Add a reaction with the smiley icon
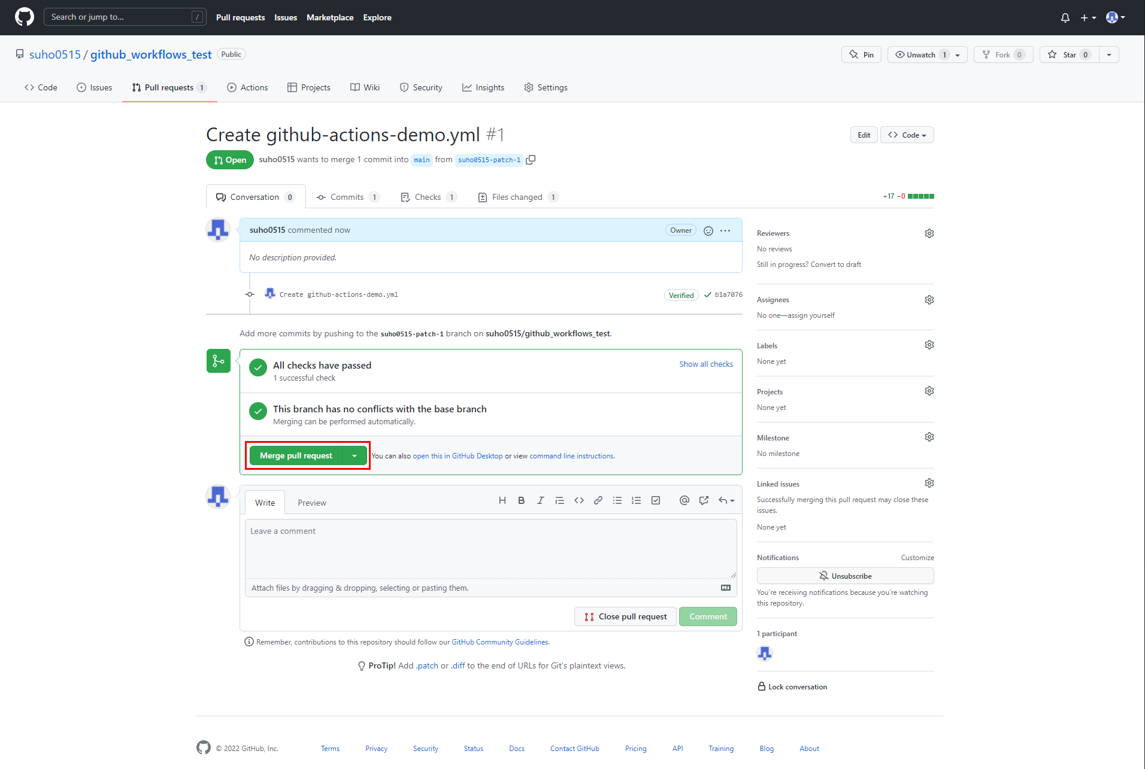1145x769 pixels. tap(708, 230)
